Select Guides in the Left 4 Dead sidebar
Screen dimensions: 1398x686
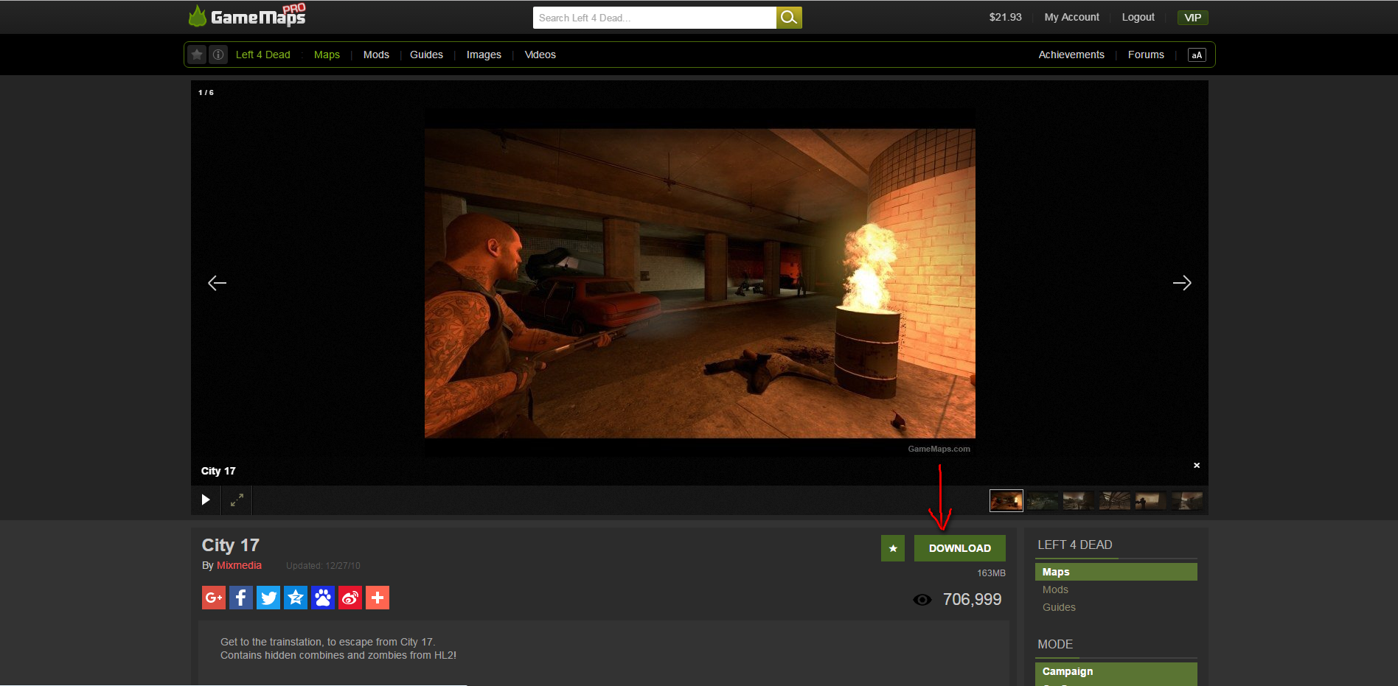(x=1059, y=607)
